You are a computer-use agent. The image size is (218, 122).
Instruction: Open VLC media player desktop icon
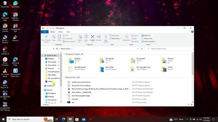click(5, 73)
